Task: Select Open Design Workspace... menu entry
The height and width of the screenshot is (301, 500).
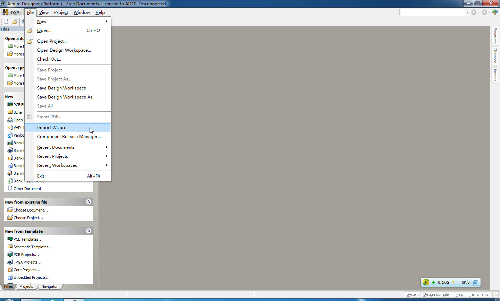Action: click(x=68, y=50)
